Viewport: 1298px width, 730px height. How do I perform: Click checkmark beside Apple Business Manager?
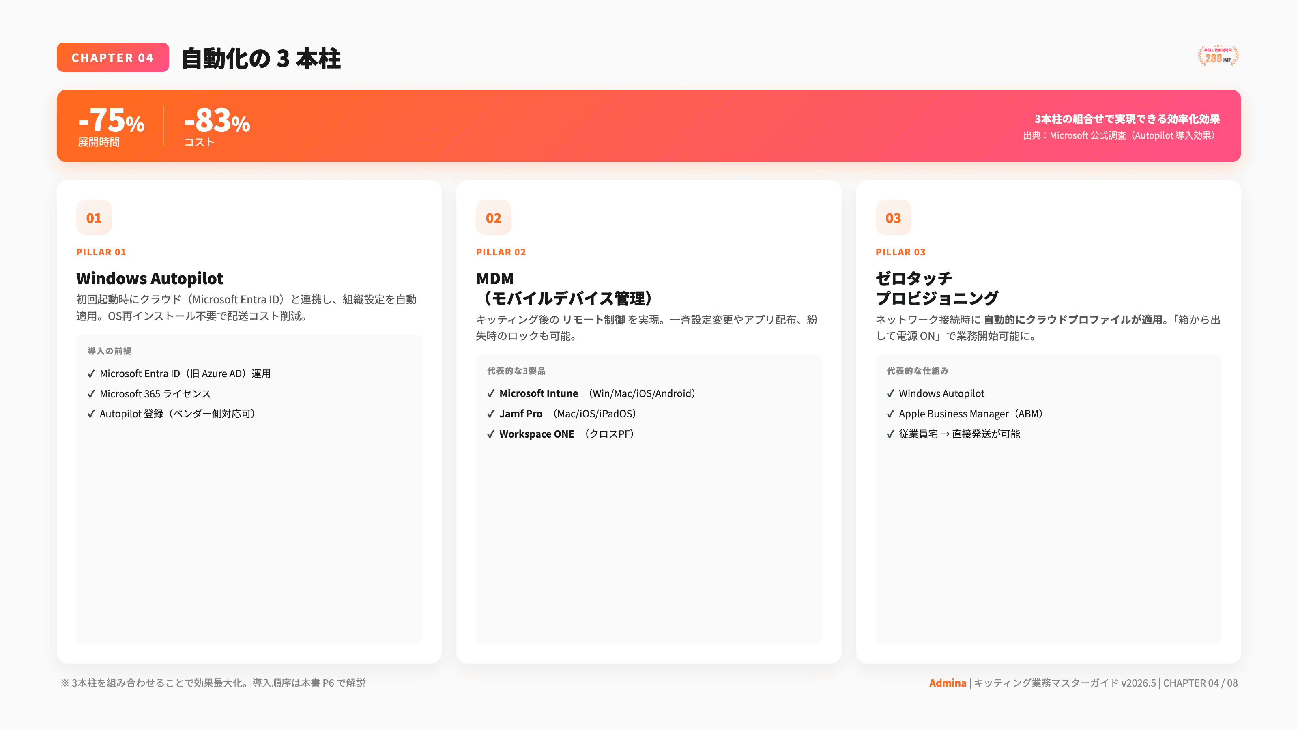890,414
